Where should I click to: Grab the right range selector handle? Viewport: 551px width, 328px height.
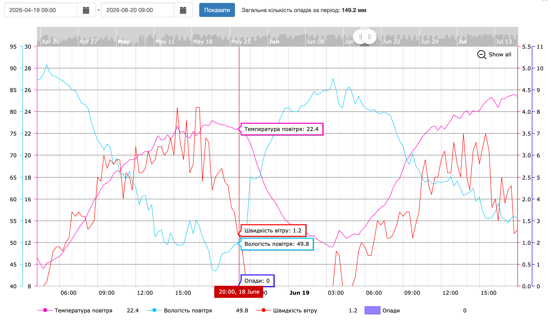tap(369, 37)
